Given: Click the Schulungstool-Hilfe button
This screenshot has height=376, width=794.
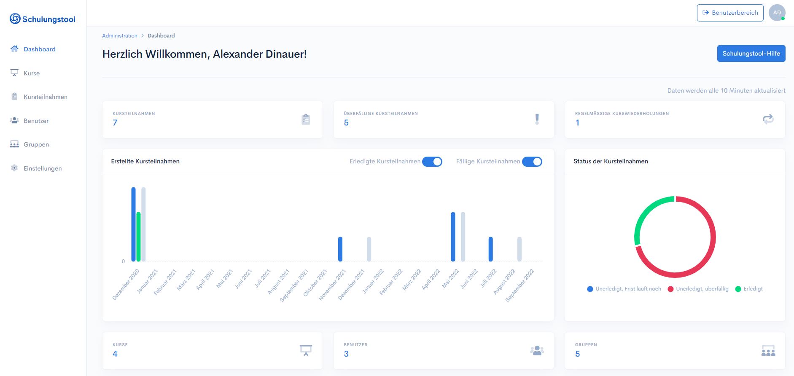Looking at the screenshot, I should coord(751,53).
